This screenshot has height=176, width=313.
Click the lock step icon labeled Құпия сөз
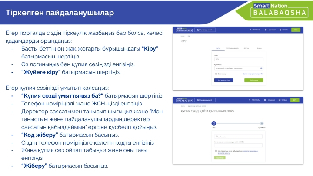(261, 124)
